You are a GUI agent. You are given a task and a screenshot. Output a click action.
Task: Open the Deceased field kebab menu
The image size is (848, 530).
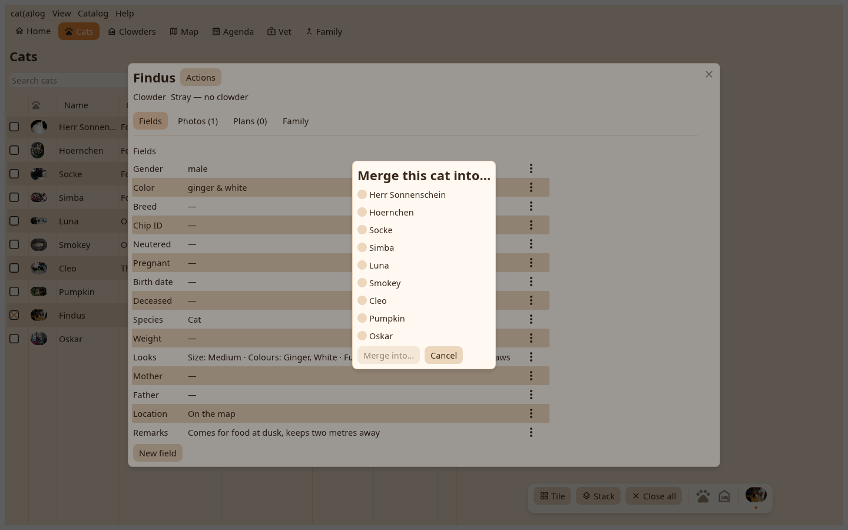tap(531, 300)
